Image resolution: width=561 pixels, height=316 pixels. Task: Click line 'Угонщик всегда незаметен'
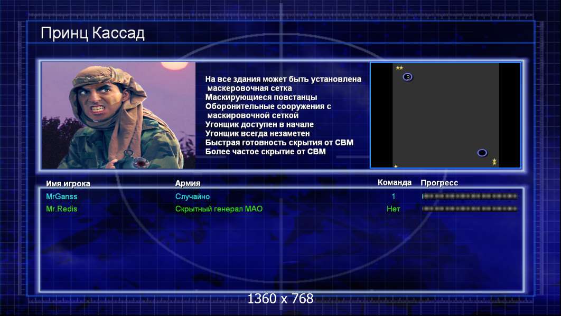coord(257,133)
